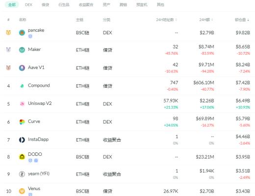Click the bronze third-place medal icon
The image size is (255, 196).
[8, 68]
